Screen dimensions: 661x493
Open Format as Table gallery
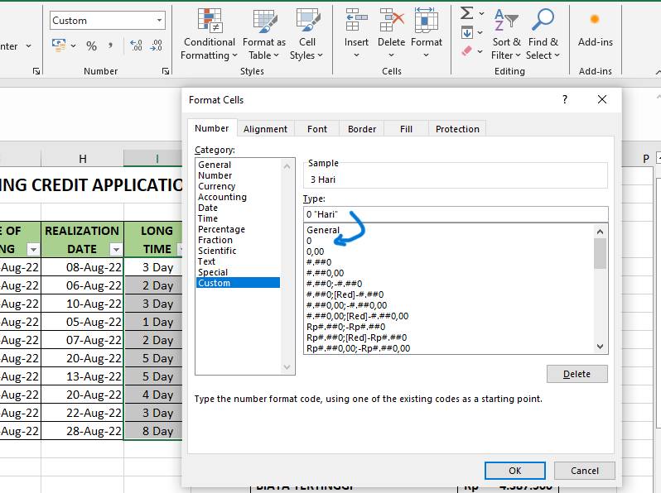[x=264, y=34]
